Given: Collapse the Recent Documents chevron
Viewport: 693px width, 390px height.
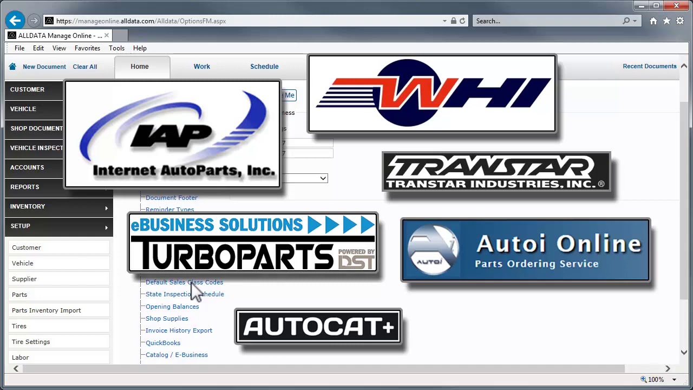Looking at the screenshot, I should (684, 66).
